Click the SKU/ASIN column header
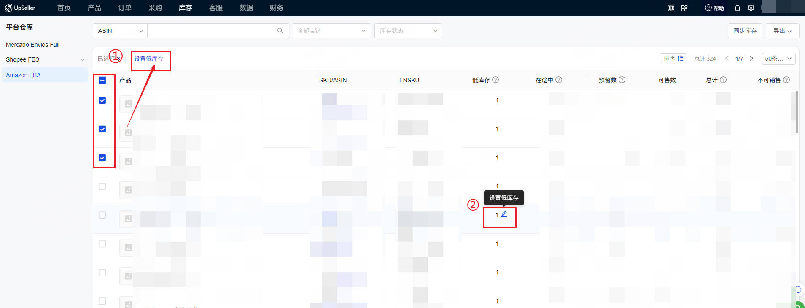The width and height of the screenshot is (805, 308). click(333, 80)
